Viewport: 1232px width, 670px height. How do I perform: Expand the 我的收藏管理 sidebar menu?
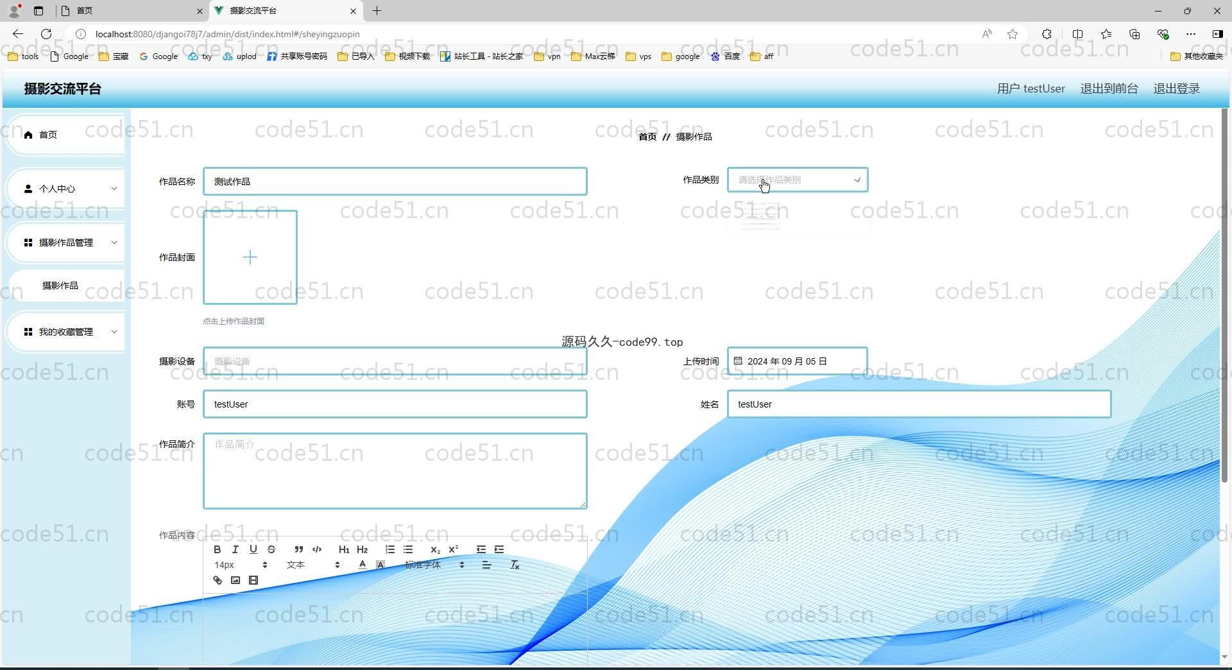(65, 332)
